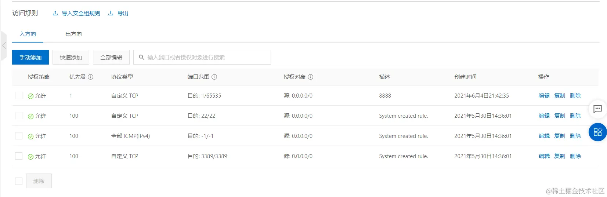
Task: Open the chat feedback floating icon
Action: click(x=598, y=109)
